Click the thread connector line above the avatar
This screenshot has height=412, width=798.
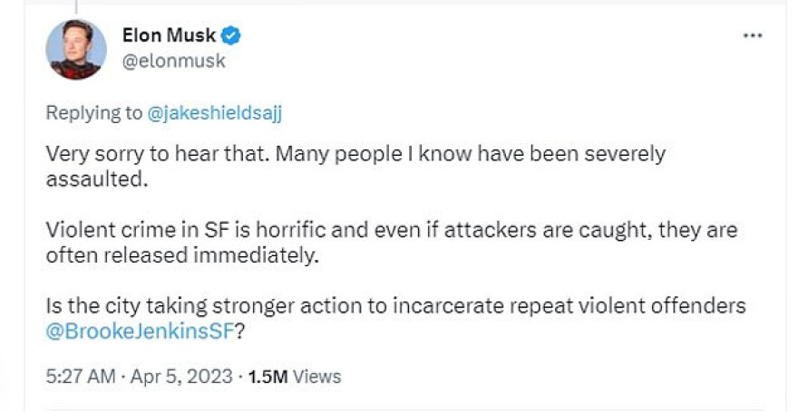point(76,6)
